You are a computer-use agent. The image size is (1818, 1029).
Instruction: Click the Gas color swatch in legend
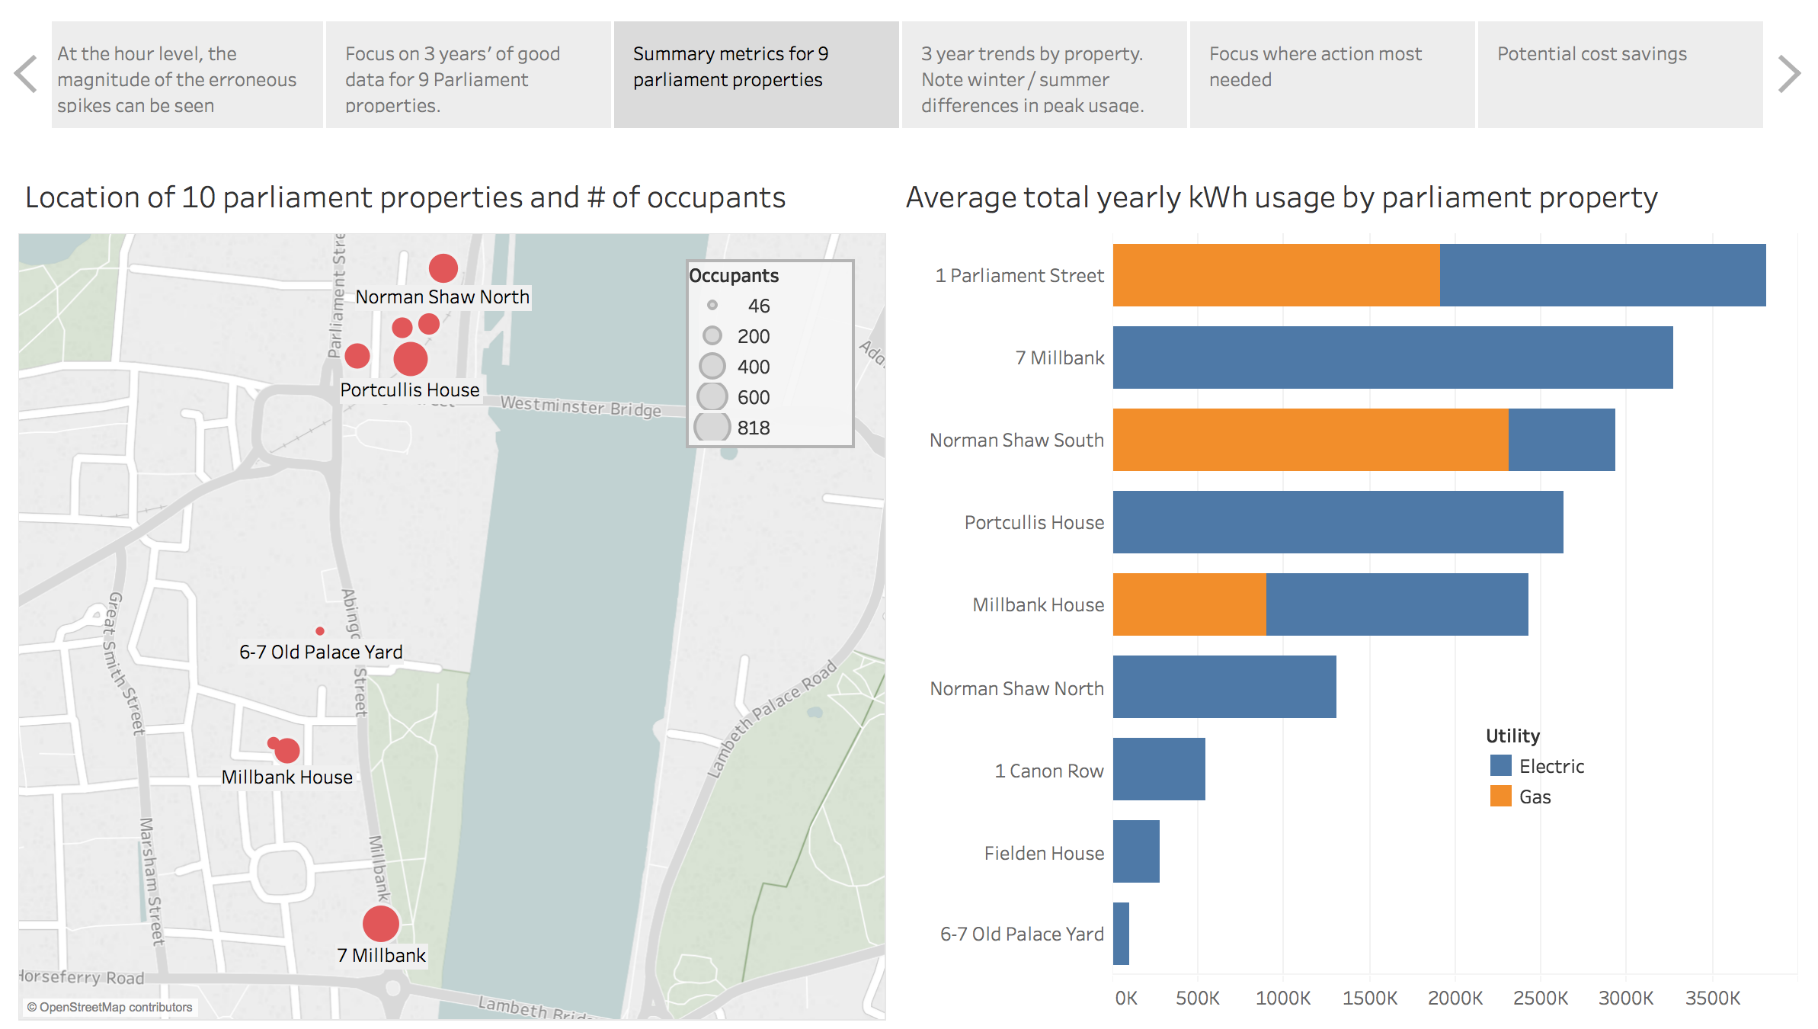[x=1500, y=796]
